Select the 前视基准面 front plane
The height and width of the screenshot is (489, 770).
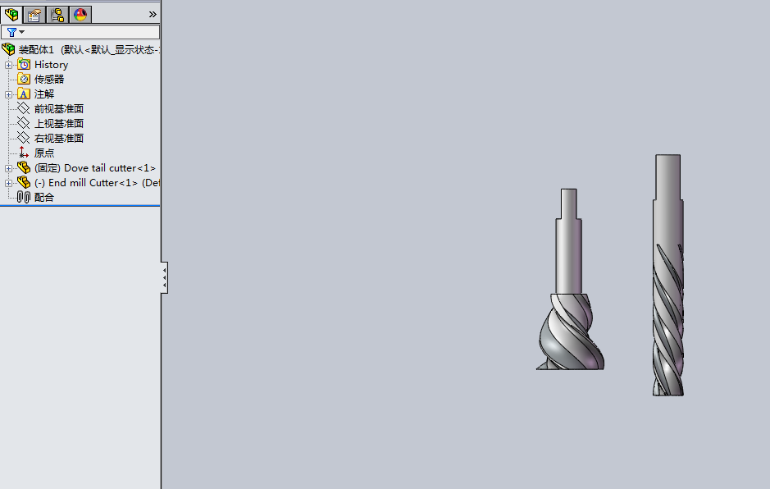pyautogui.click(x=59, y=108)
